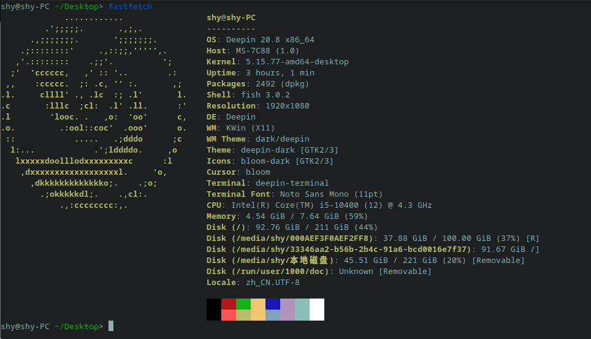The height and width of the screenshot is (339, 591).
Task: Click the terminal cursor at bottom prompt
Action: tap(111, 326)
